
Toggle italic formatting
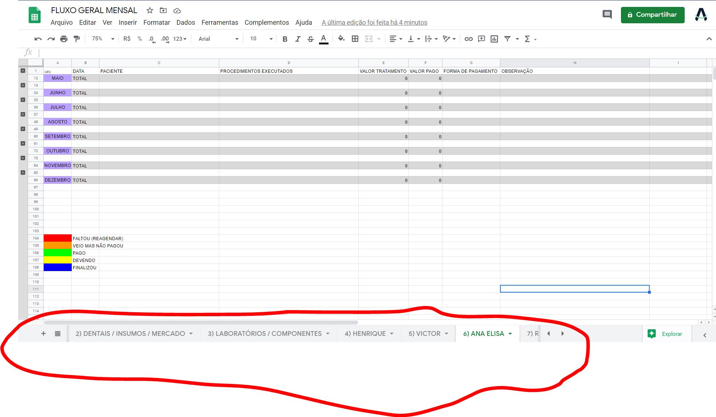[298, 39]
